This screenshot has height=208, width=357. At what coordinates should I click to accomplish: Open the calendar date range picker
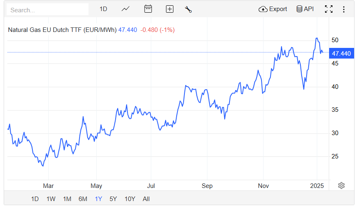coord(148,9)
